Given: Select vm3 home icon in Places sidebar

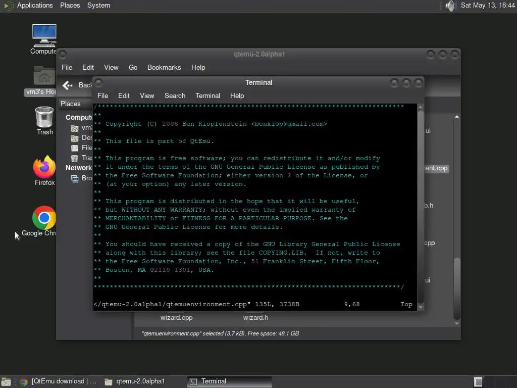Looking at the screenshot, I should [x=75, y=128].
